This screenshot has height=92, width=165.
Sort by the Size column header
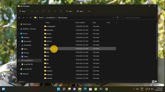[109, 22]
